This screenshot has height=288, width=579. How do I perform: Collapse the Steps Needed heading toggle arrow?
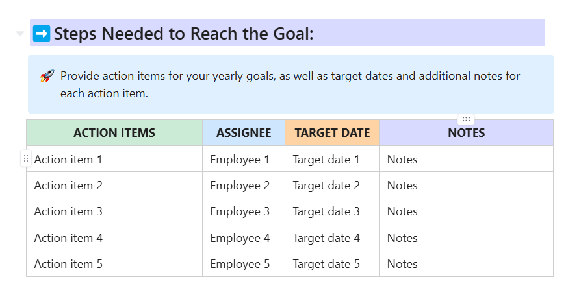click(x=20, y=34)
